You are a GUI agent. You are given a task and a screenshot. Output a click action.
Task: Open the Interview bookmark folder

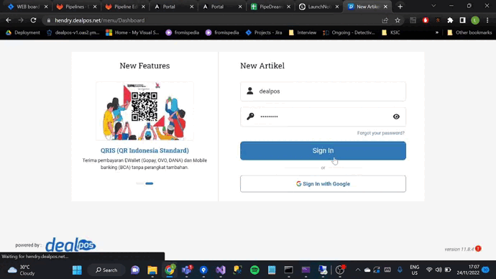click(x=303, y=32)
